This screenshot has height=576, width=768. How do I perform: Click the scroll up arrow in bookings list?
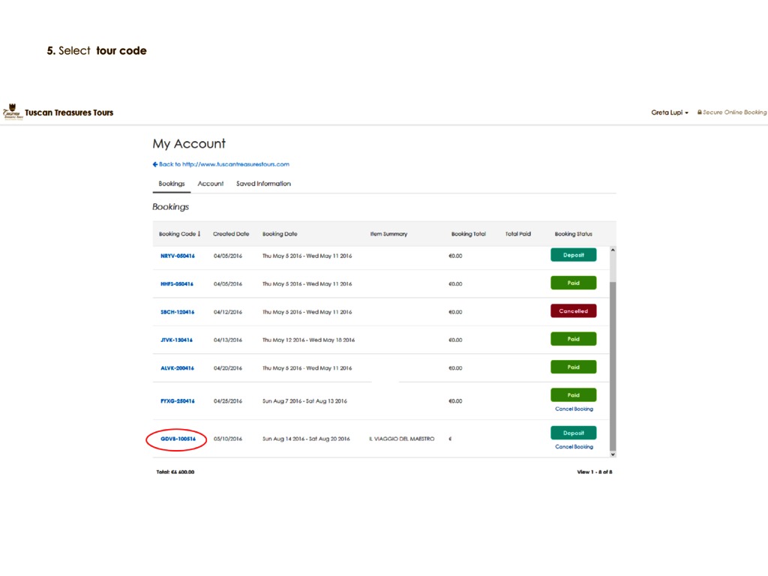click(x=613, y=250)
